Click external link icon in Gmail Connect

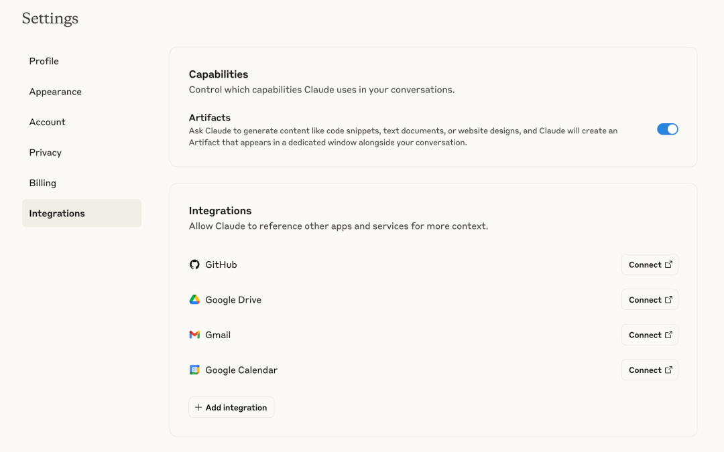668,335
